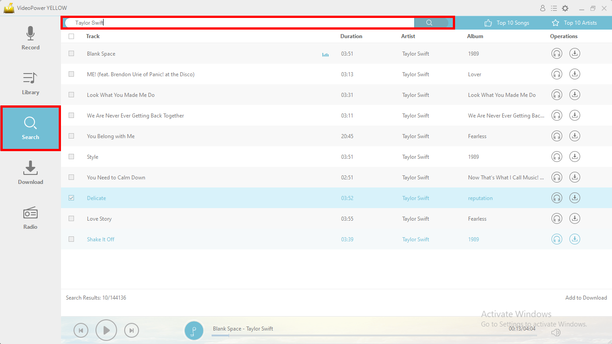Open the Radio section

[x=30, y=218]
